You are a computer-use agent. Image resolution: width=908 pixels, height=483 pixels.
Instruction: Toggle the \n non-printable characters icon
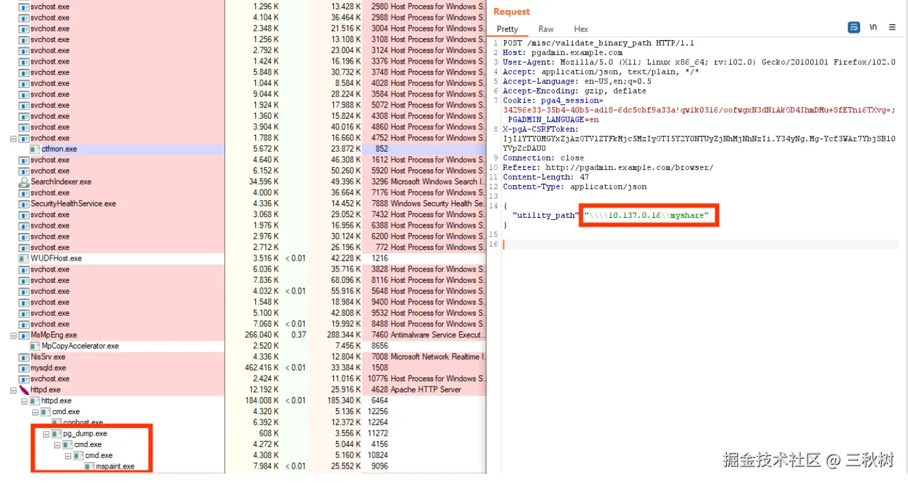tap(873, 28)
